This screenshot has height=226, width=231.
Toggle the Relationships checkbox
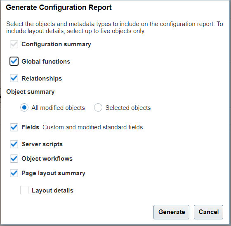tap(14, 78)
